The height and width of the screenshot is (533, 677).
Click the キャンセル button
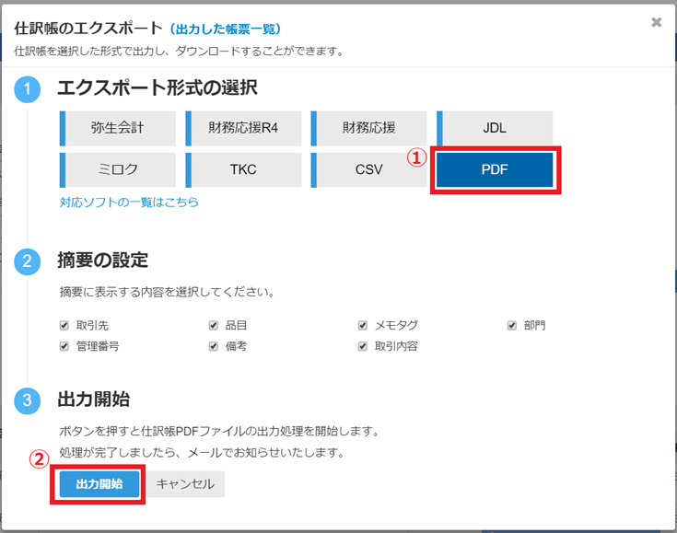(185, 484)
